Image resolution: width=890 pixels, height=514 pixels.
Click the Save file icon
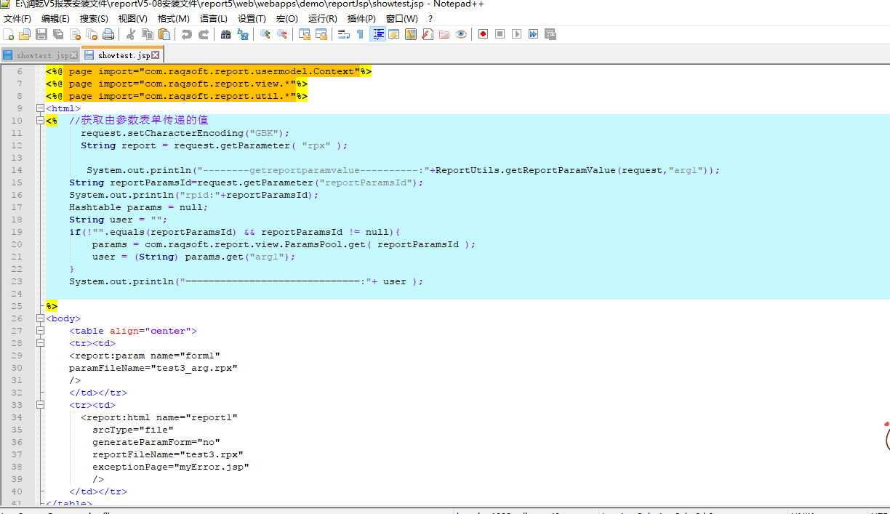41,34
